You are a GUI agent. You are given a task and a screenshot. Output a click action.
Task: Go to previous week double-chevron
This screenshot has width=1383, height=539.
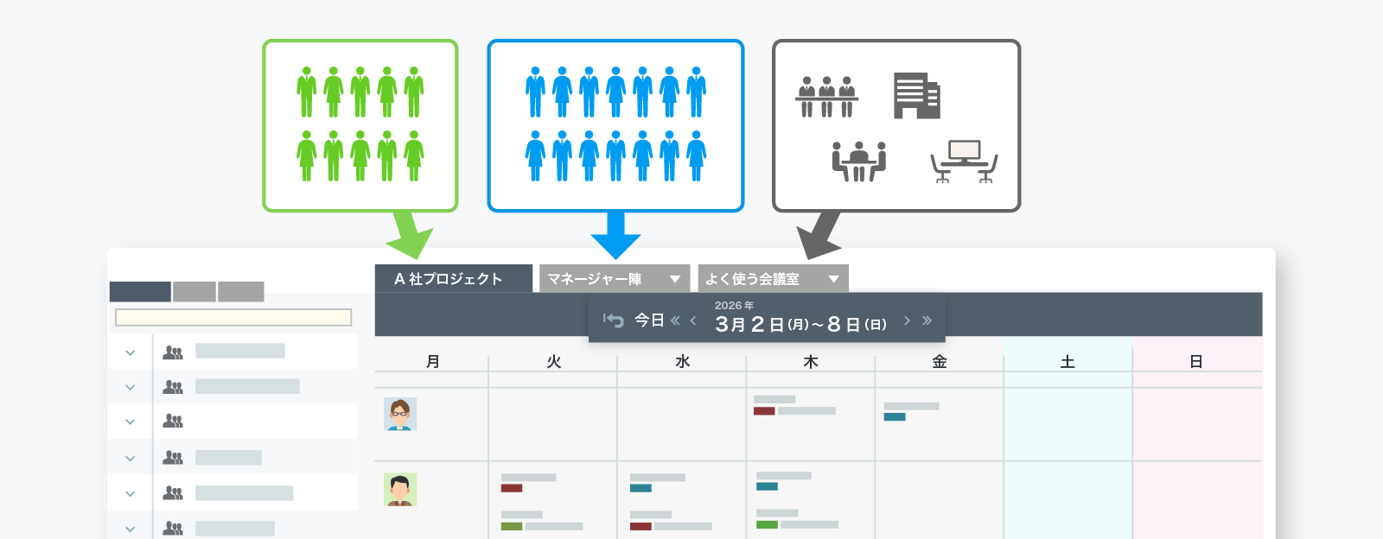coord(675,320)
